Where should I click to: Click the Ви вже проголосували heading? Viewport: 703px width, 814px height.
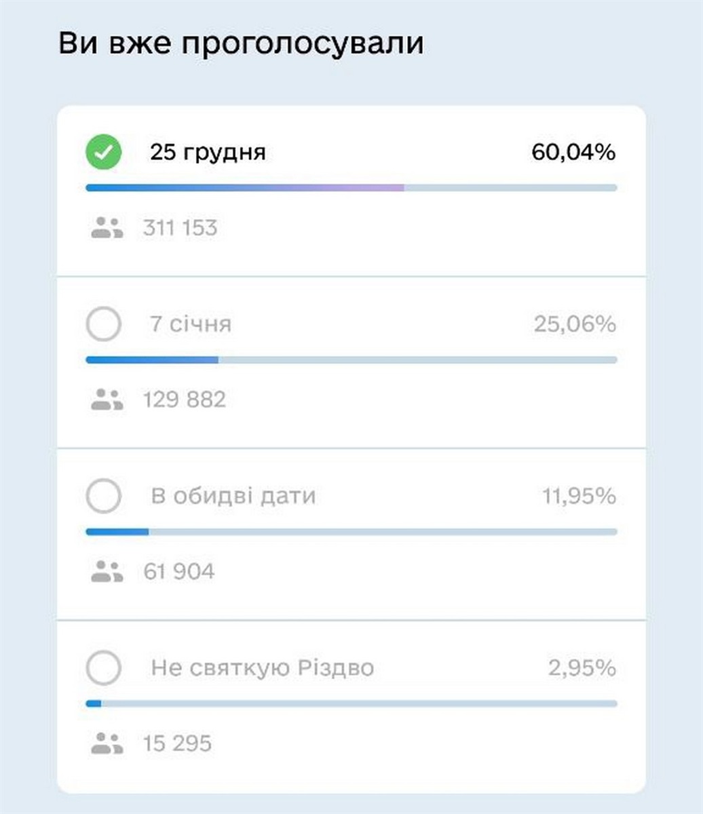coord(241,44)
